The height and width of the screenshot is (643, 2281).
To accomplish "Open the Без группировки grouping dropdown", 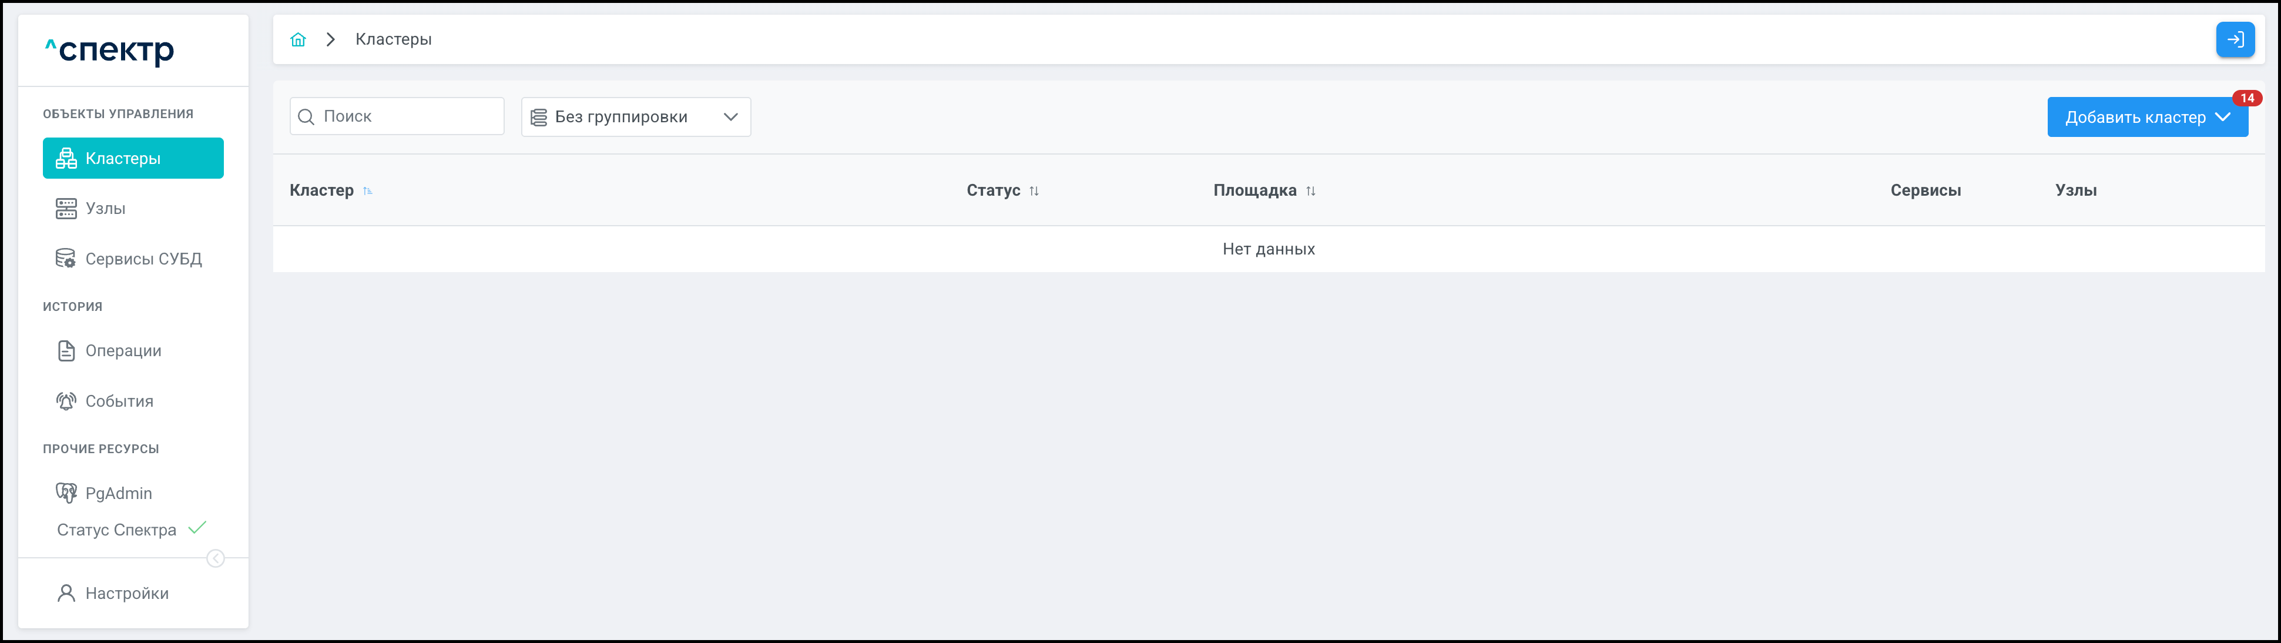I will [x=636, y=117].
